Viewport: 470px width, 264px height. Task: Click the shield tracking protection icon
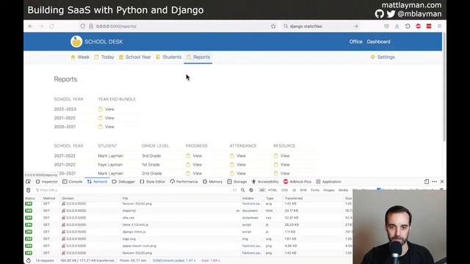pos(83,26)
